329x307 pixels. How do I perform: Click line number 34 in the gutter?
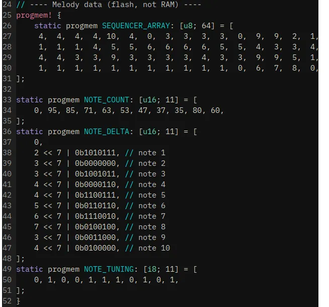(x=7, y=110)
